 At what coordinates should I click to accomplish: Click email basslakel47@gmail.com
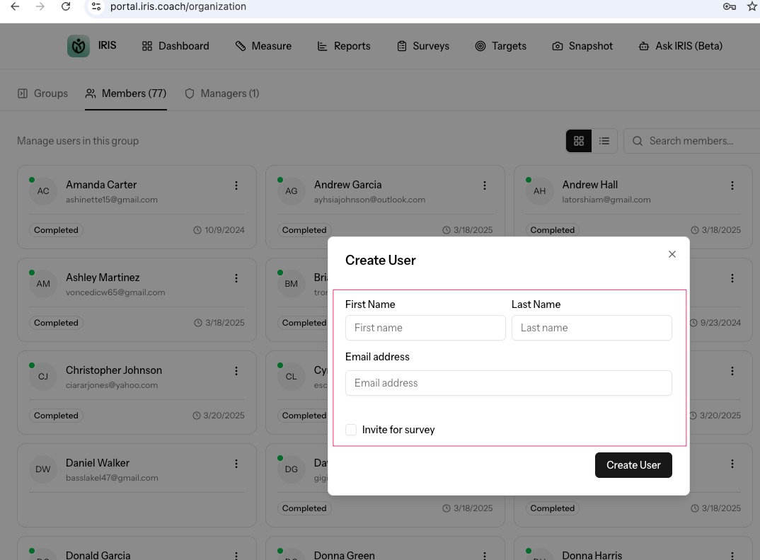click(x=112, y=478)
